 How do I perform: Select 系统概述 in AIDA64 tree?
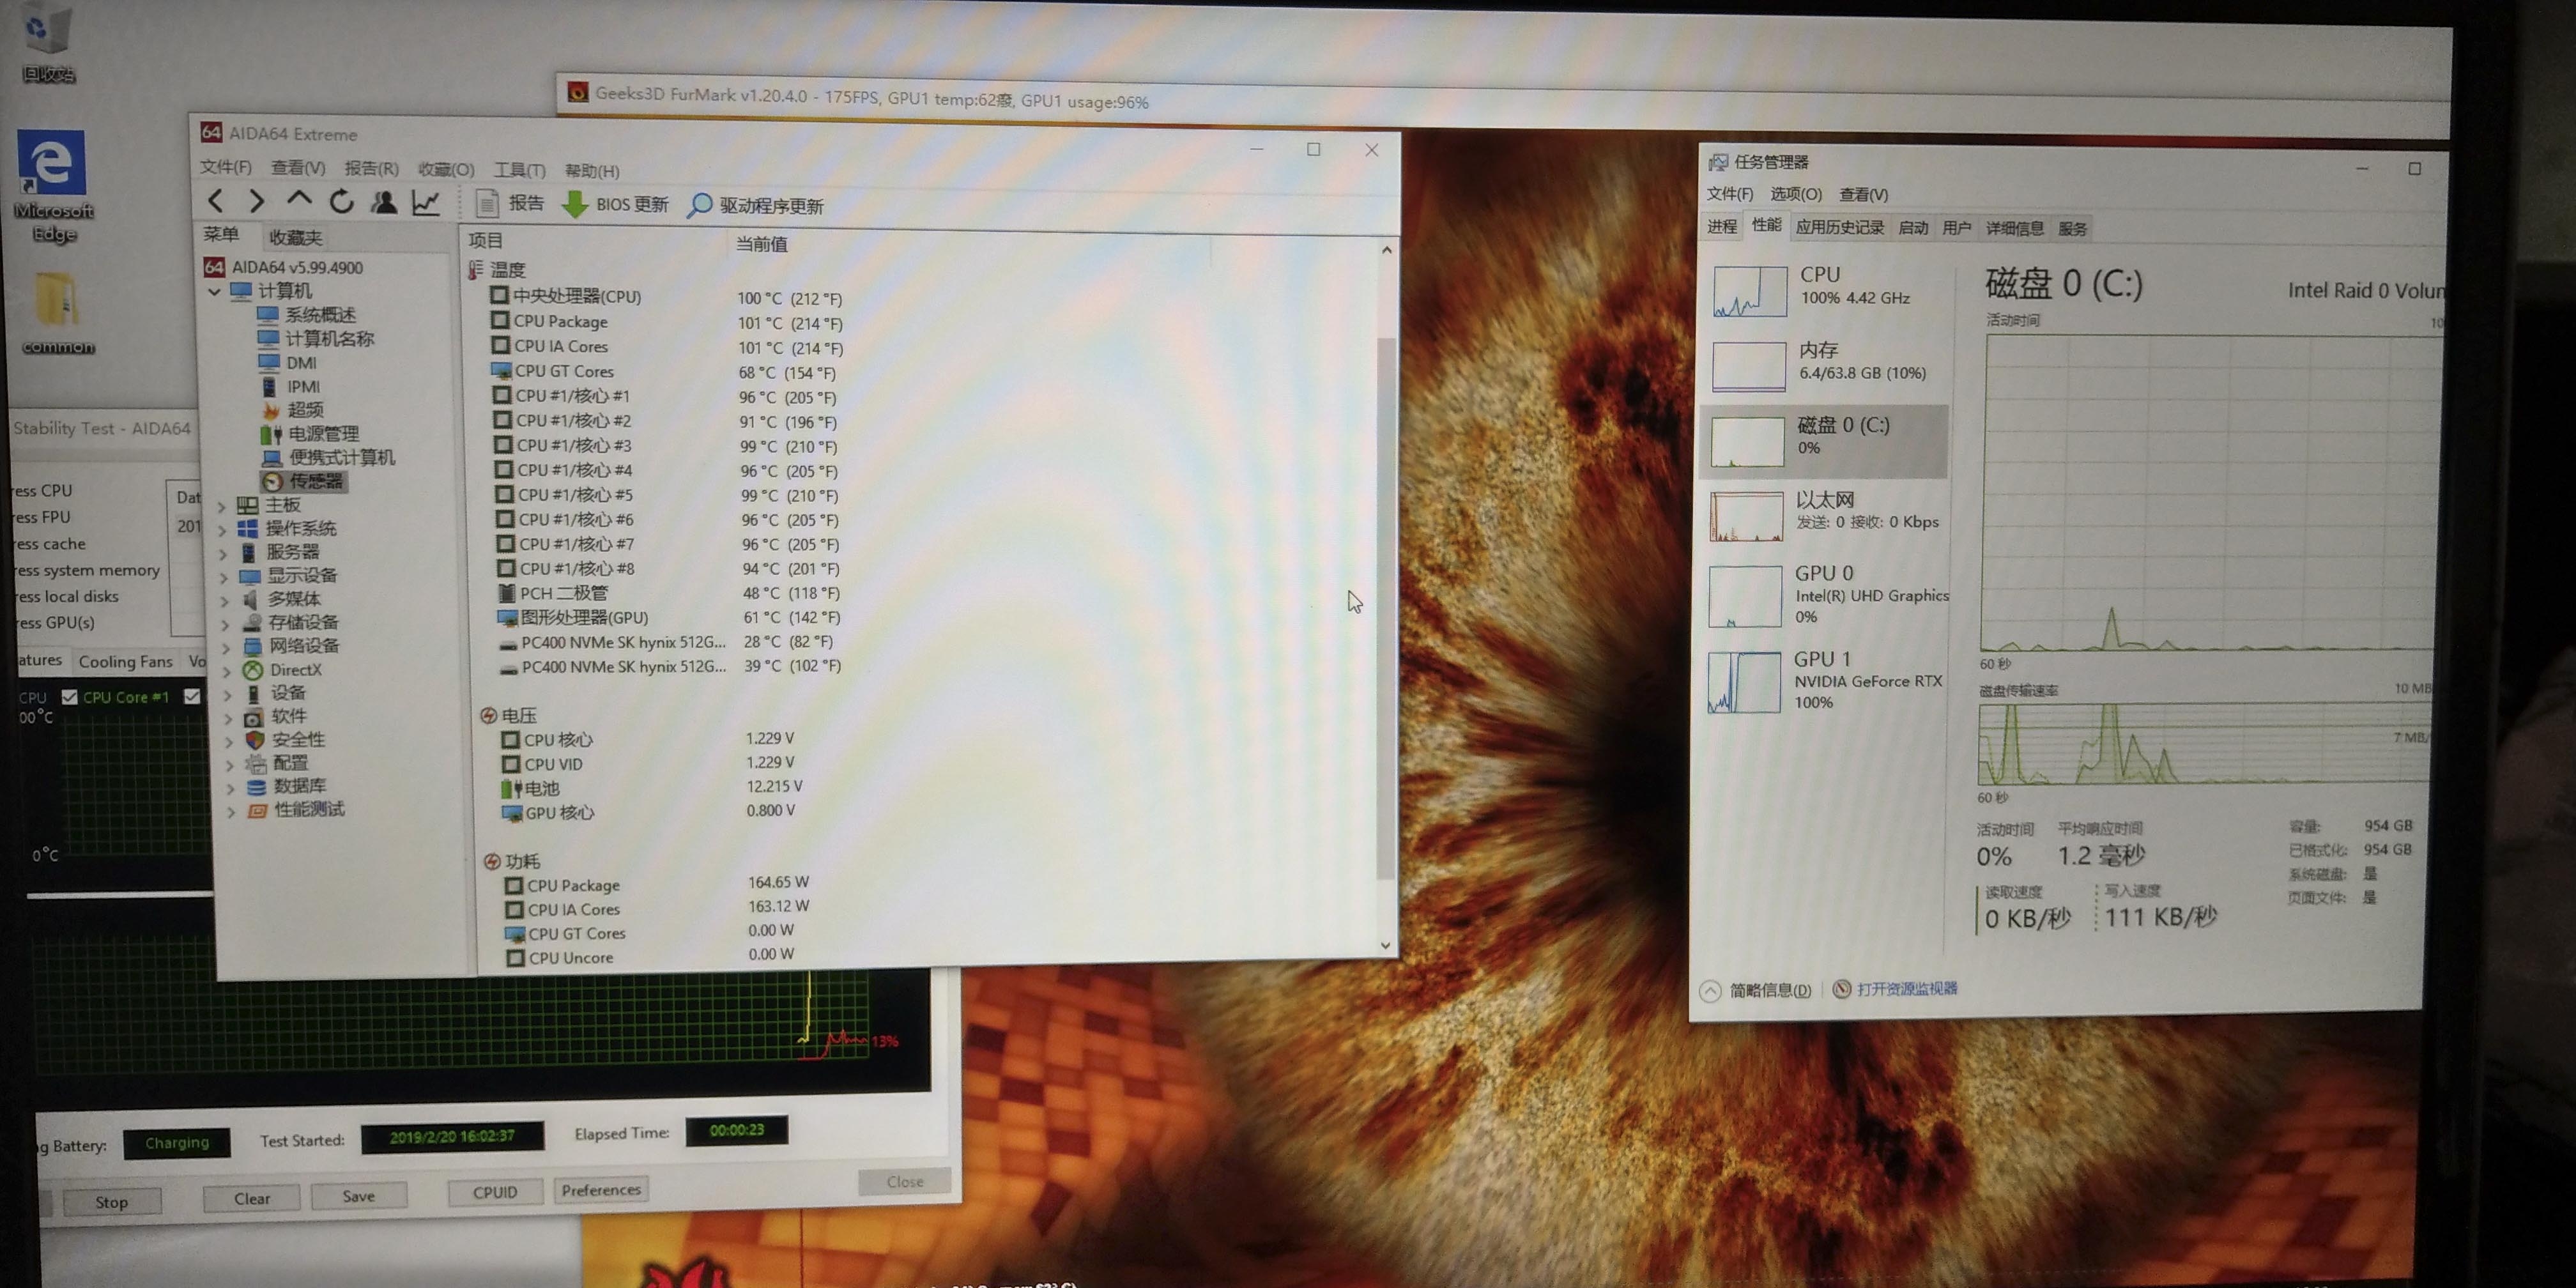coord(307,314)
